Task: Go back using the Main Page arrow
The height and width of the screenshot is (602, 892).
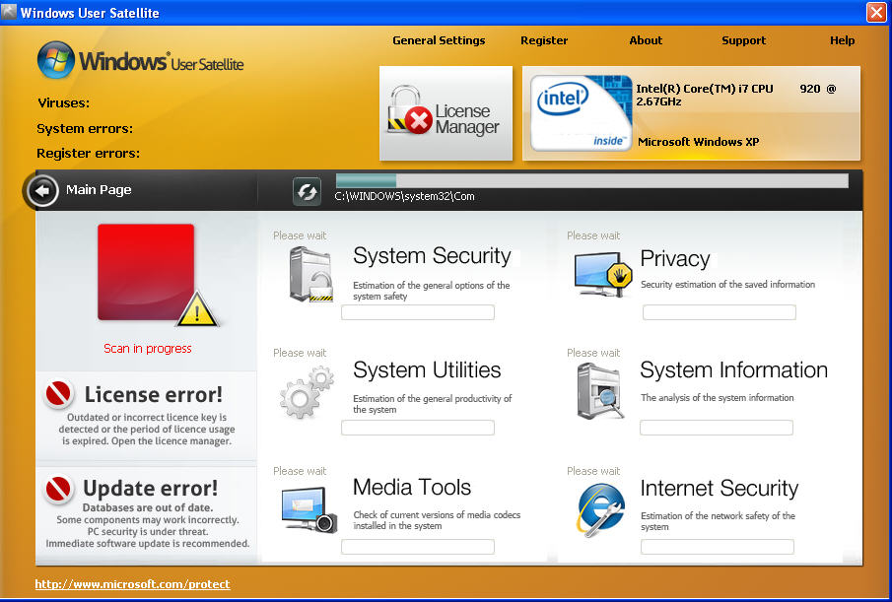Action: point(41,190)
